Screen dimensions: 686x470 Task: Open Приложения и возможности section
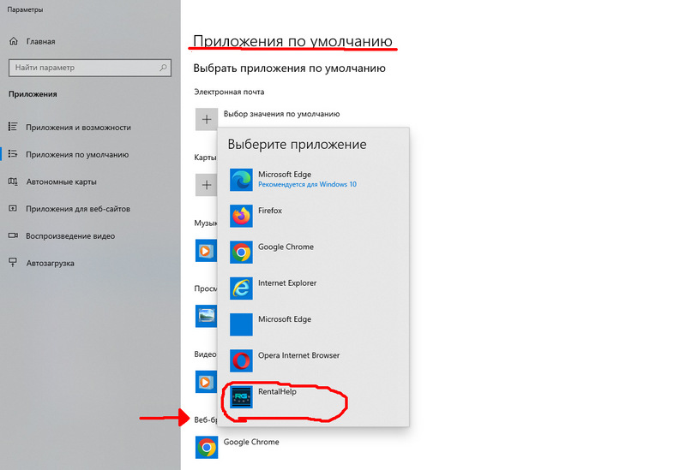click(78, 128)
